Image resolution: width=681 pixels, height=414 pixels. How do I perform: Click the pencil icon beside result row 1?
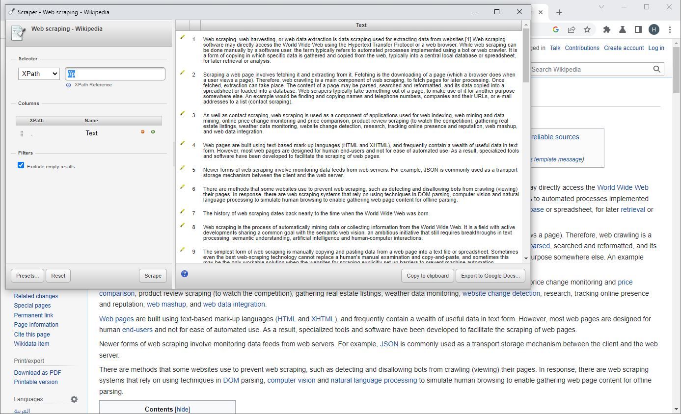[182, 37]
